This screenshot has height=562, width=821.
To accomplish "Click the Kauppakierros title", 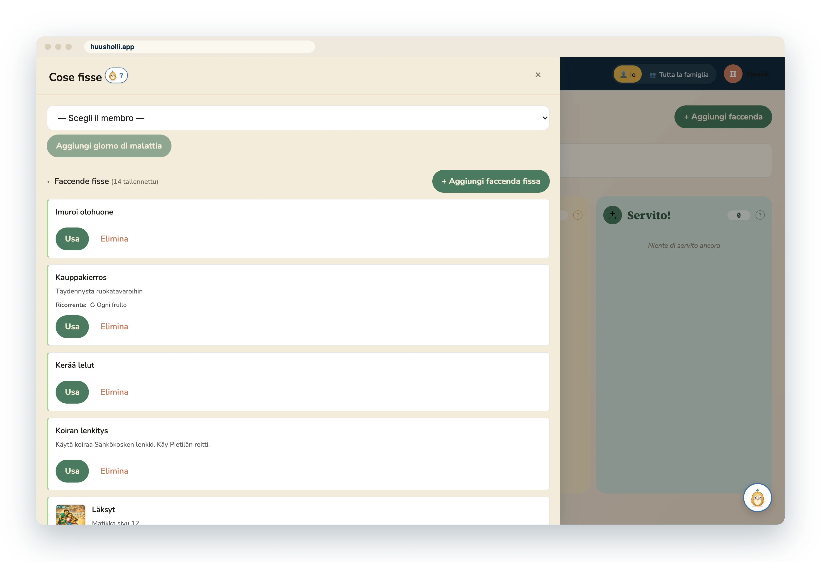I will [81, 278].
